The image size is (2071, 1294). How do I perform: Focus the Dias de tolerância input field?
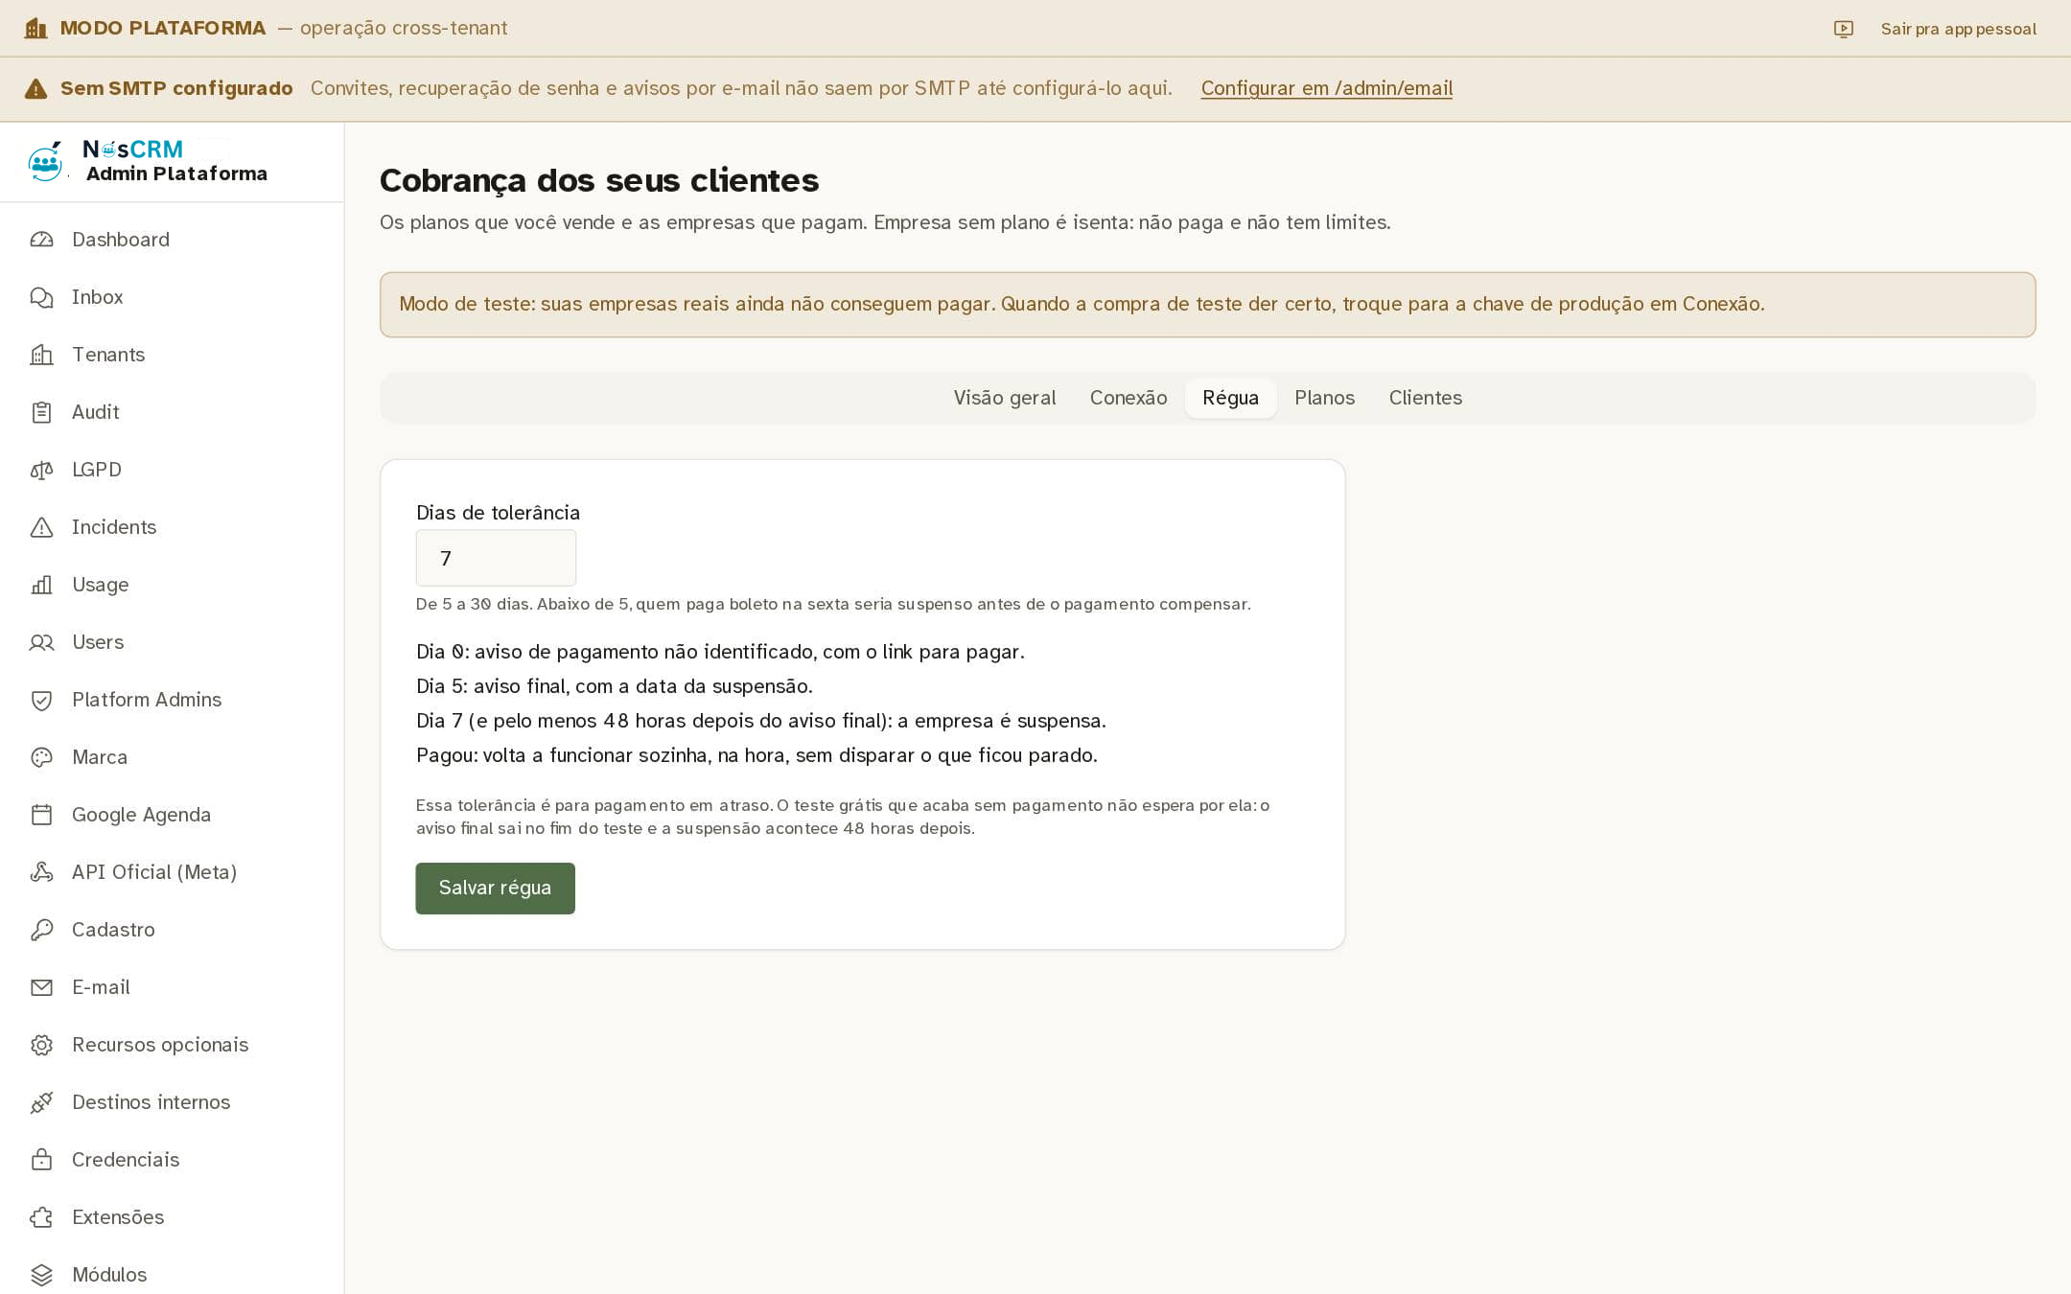pos(496,558)
